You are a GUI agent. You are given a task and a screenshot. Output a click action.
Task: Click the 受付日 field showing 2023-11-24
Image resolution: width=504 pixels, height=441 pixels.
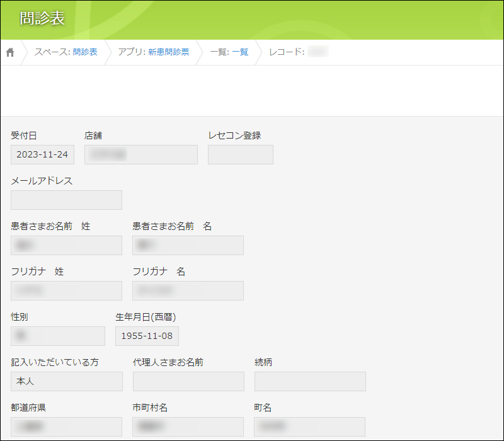pos(43,154)
